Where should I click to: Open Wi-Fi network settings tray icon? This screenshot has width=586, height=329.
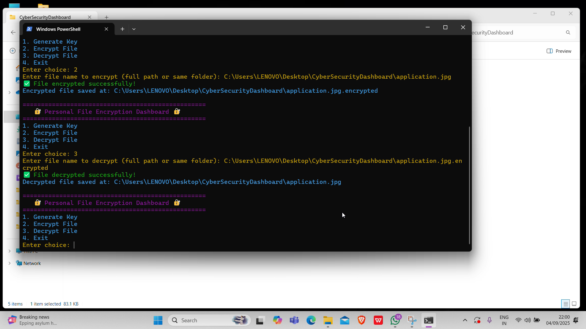point(518,320)
